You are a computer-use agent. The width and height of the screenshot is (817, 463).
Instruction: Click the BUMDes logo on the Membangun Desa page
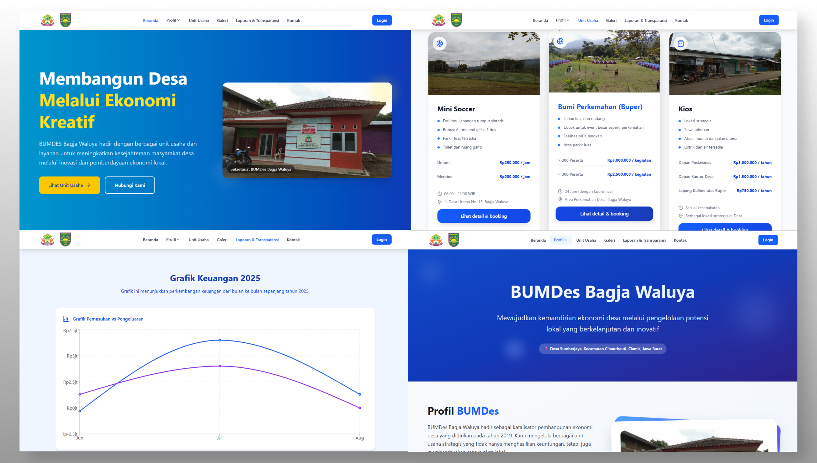click(x=48, y=20)
